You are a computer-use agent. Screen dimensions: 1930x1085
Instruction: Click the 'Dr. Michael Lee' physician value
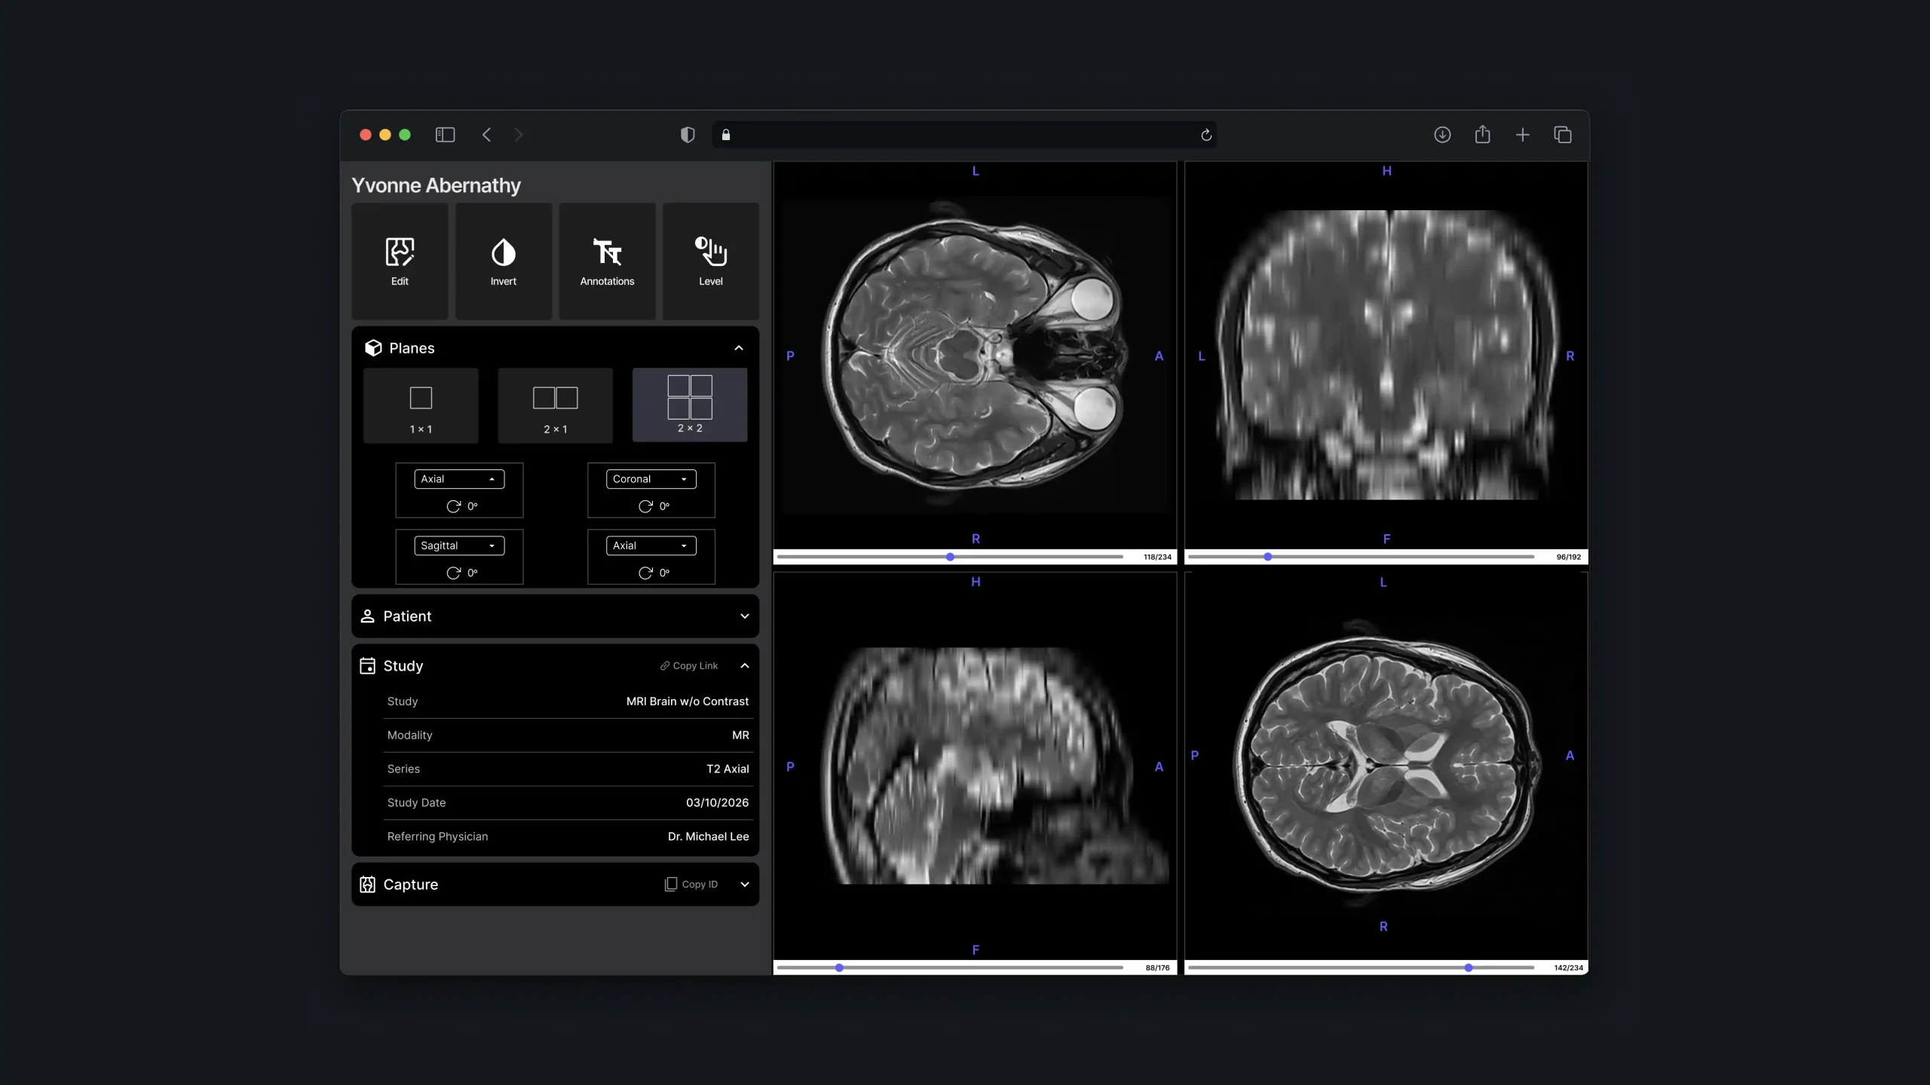point(708,836)
